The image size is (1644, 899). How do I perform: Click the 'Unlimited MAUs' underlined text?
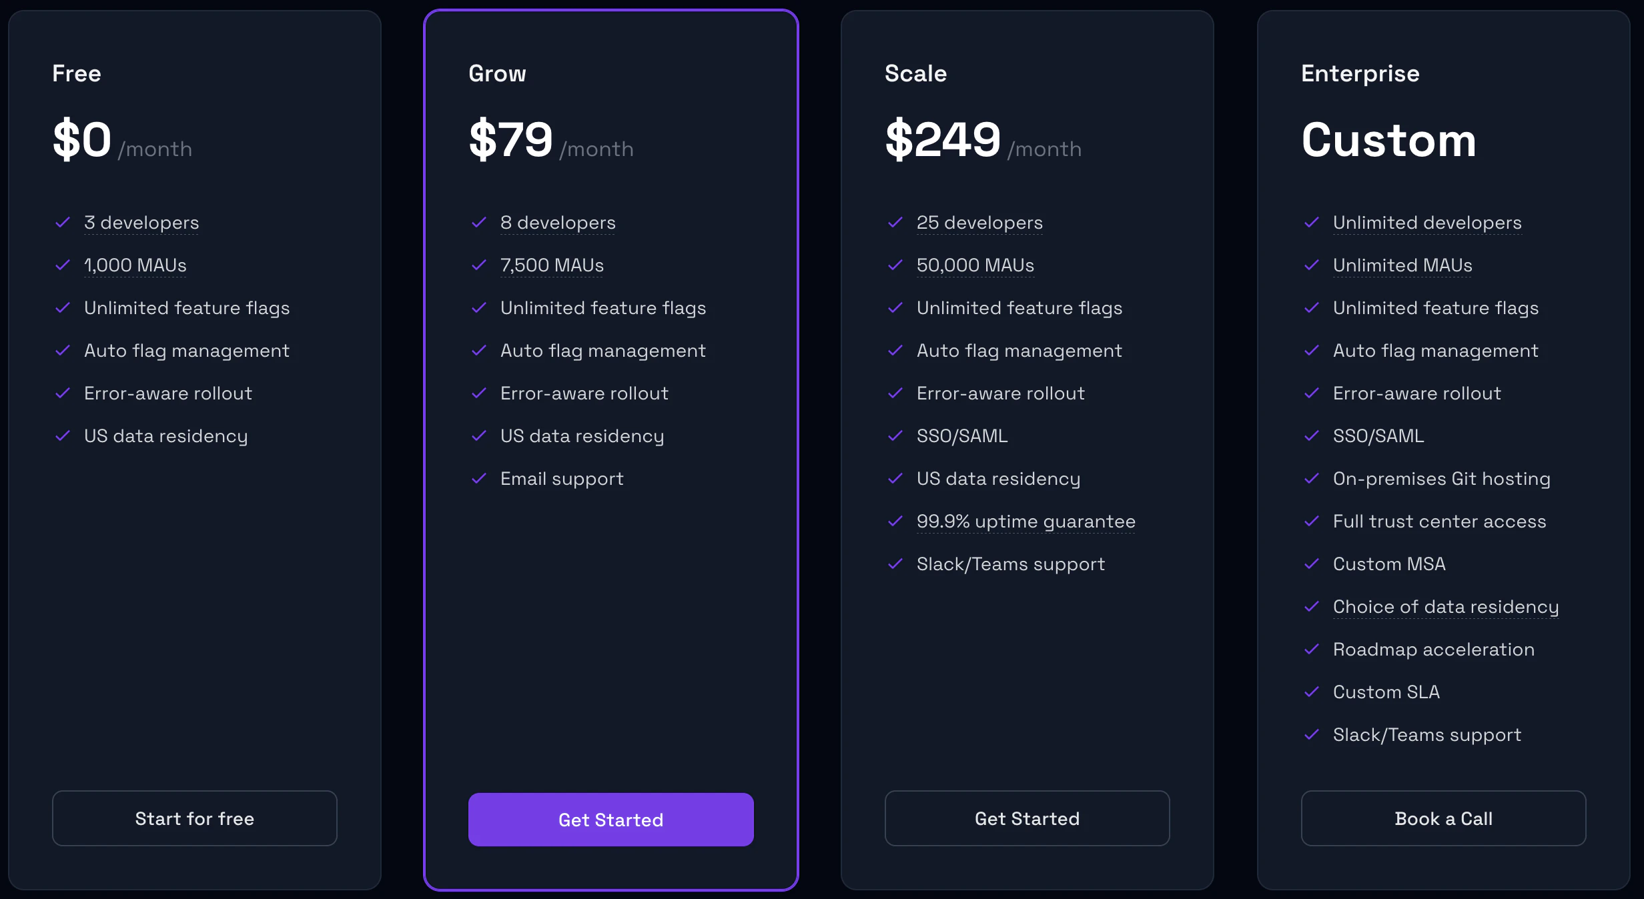[1402, 265]
